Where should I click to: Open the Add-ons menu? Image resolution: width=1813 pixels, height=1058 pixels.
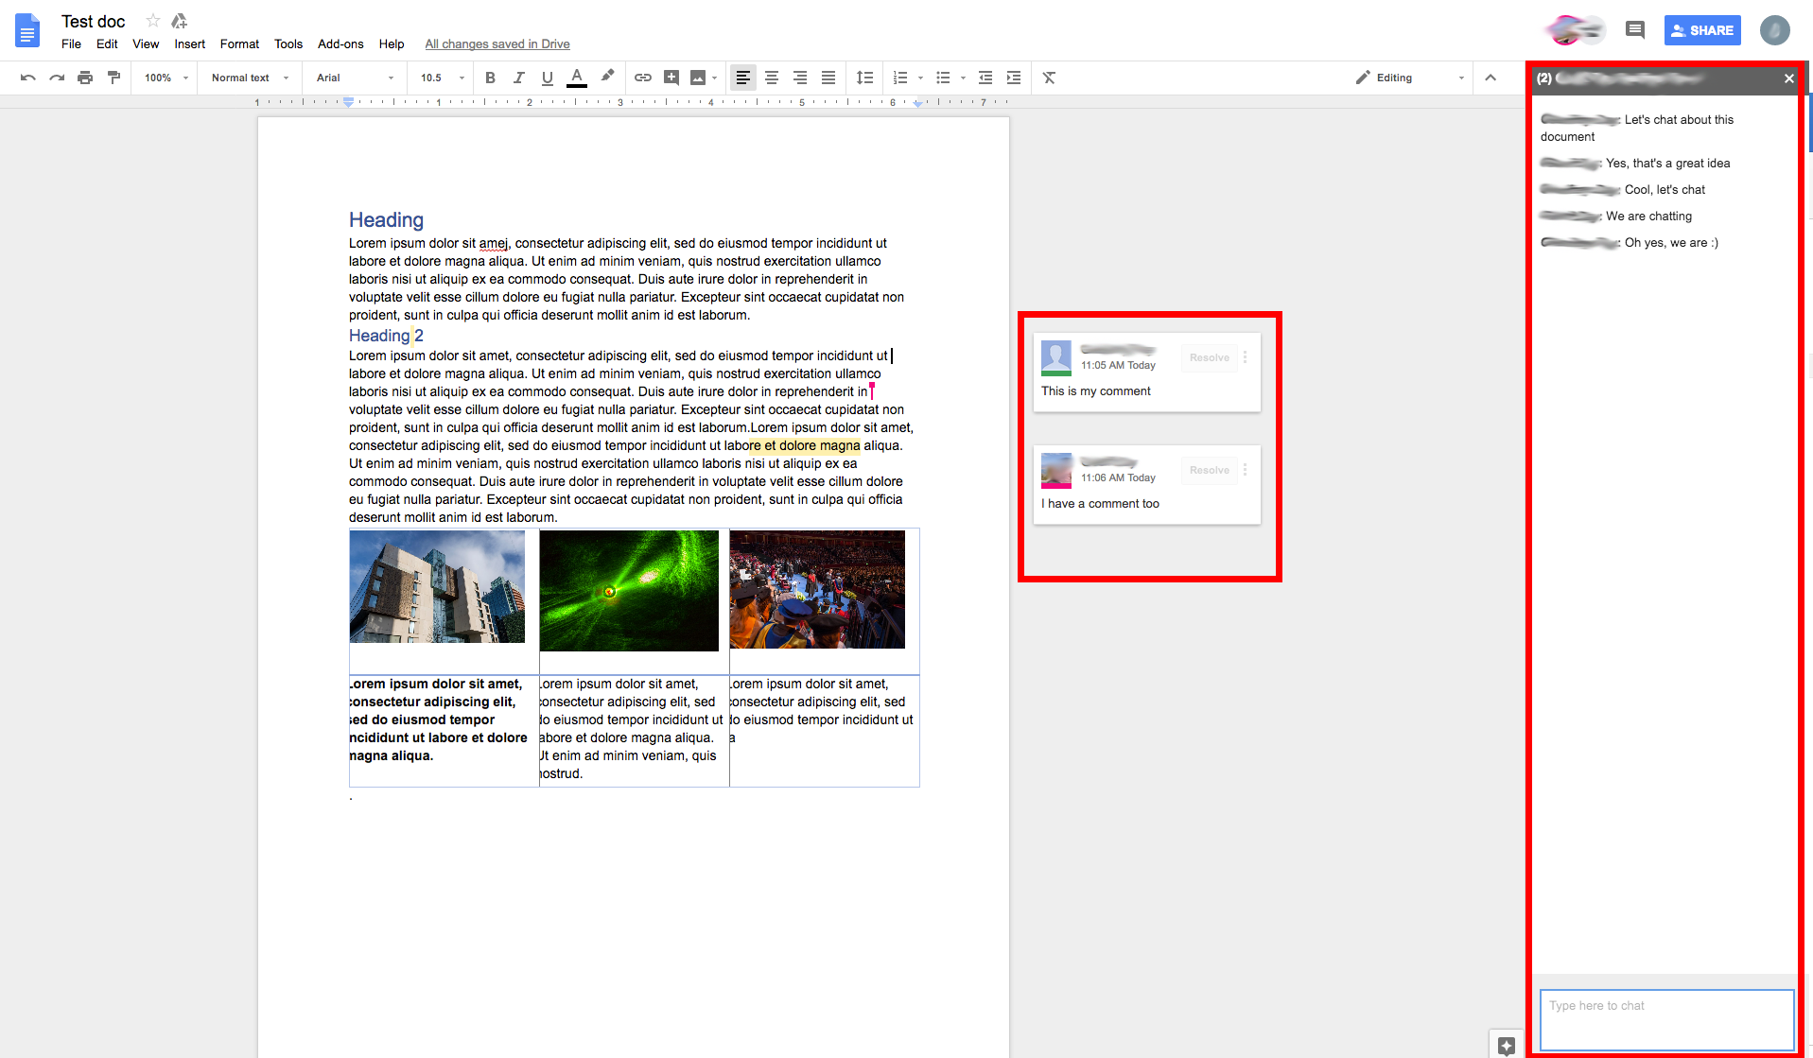click(340, 43)
